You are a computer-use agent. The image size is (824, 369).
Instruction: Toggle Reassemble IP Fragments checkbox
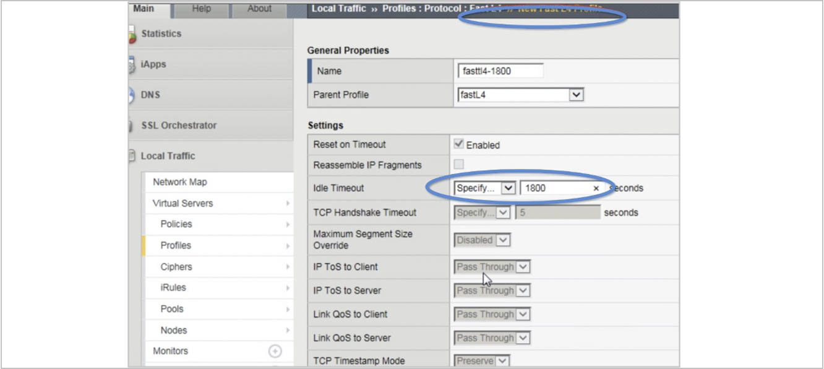click(458, 164)
